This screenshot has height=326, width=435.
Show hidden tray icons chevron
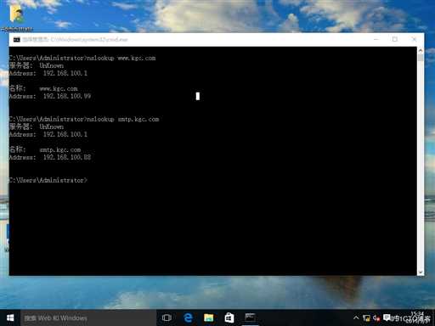point(356,318)
